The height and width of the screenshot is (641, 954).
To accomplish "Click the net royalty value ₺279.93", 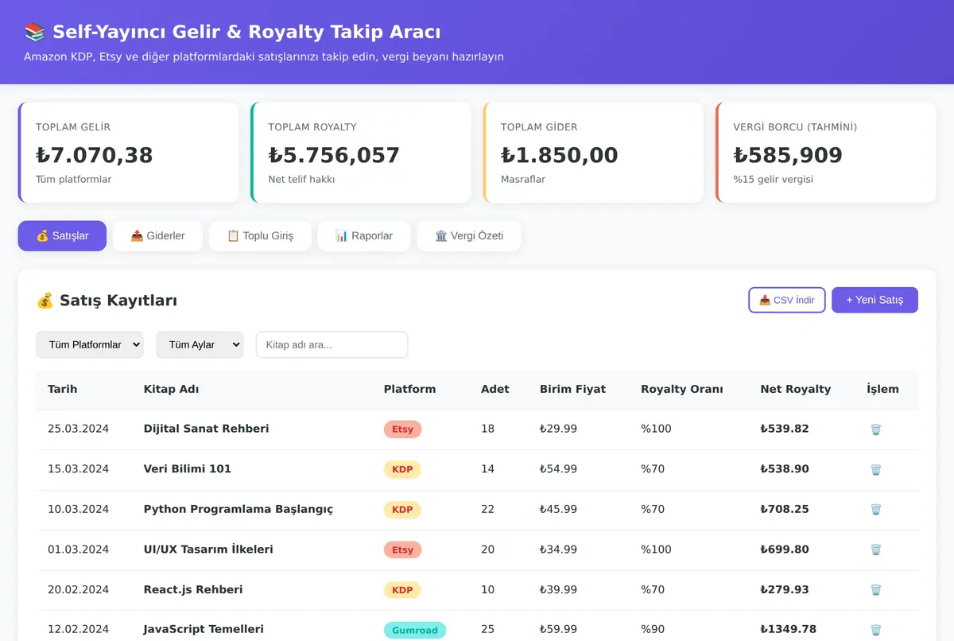I will 785,589.
